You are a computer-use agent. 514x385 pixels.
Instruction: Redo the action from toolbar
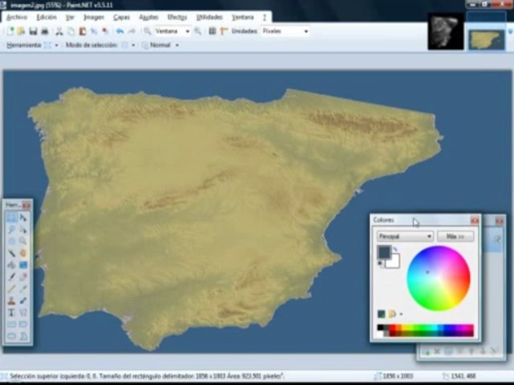132,31
